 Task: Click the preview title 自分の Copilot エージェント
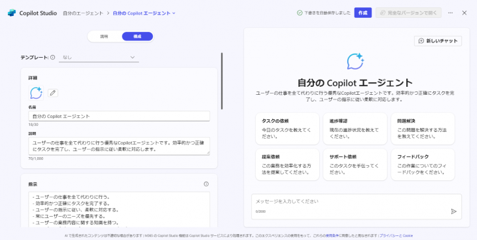tap(355, 82)
